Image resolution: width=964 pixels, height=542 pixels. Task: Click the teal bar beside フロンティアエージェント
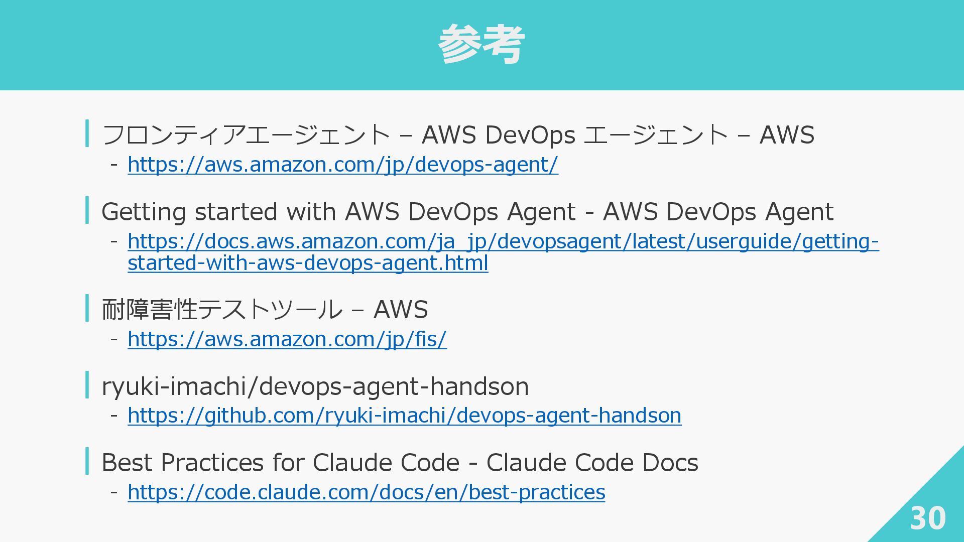[x=87, y=133]
